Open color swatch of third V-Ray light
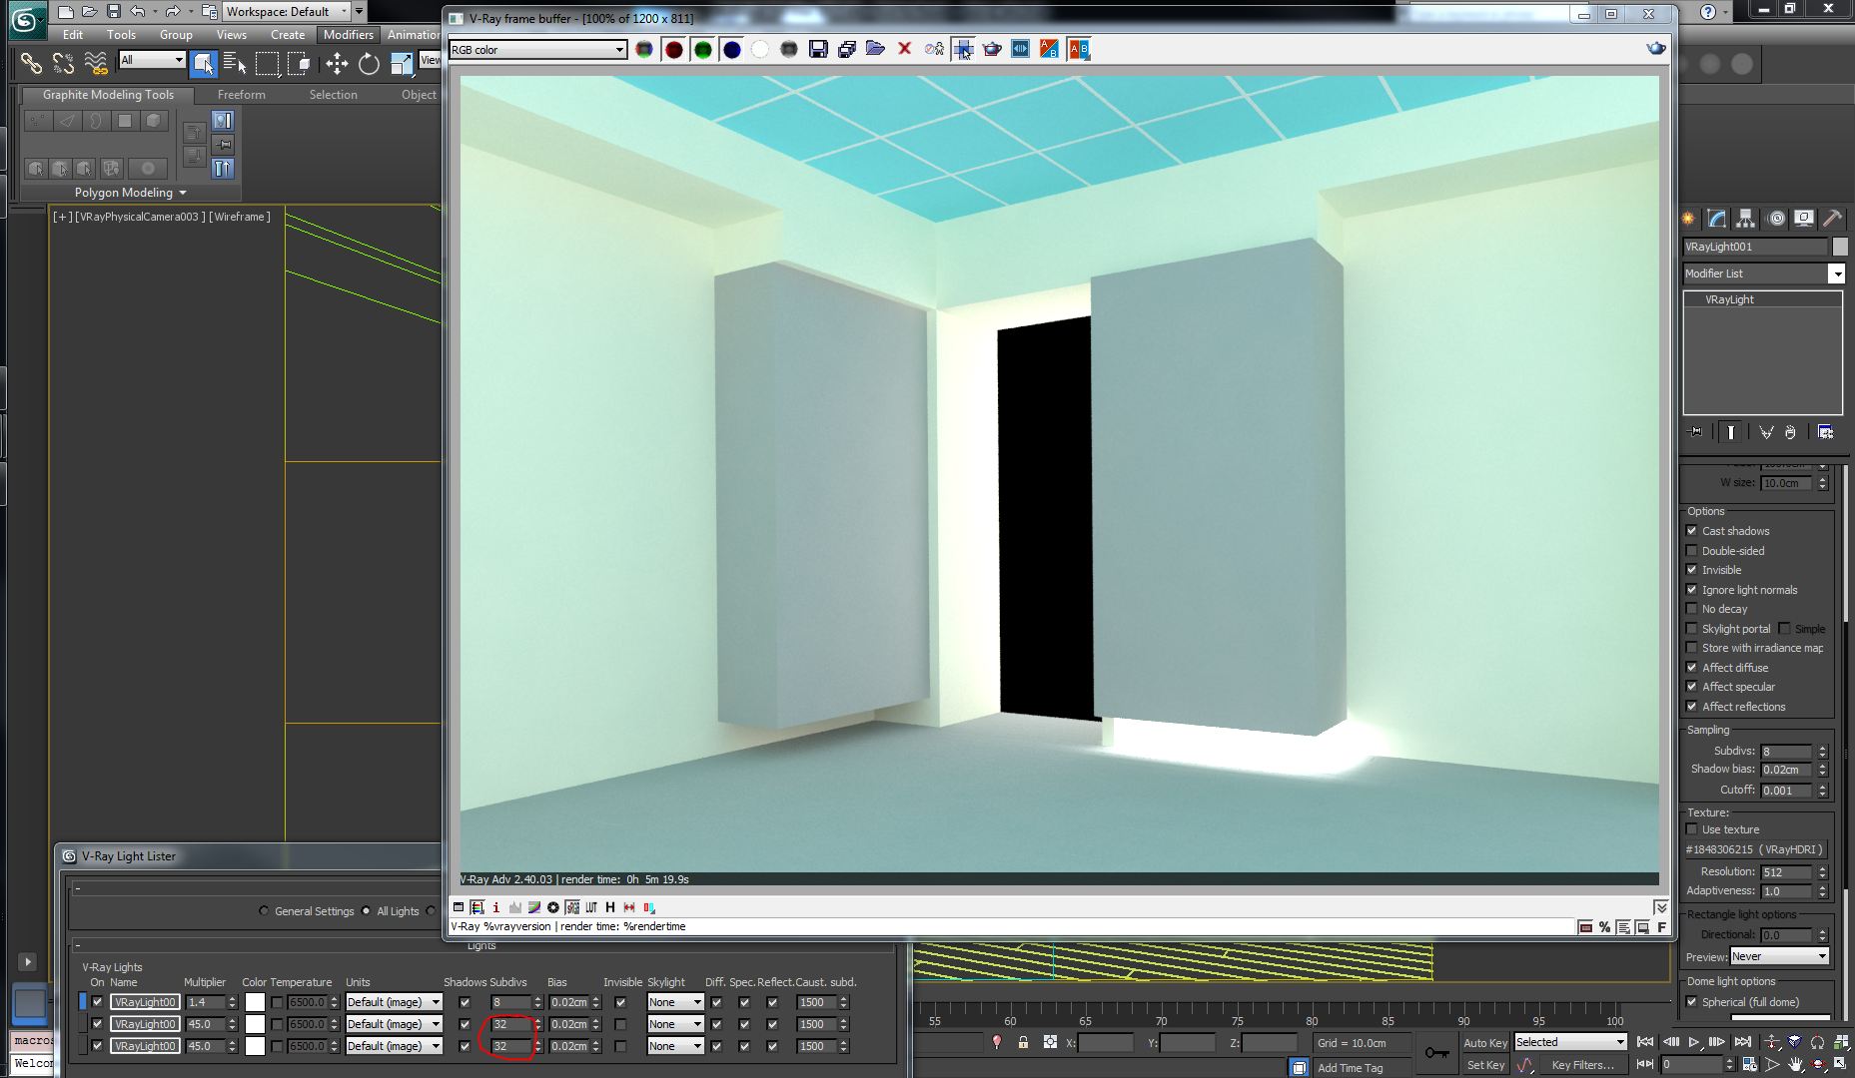This screenshot has width=1855, height=1078. pyautogui.click(x=256, y=1046)
